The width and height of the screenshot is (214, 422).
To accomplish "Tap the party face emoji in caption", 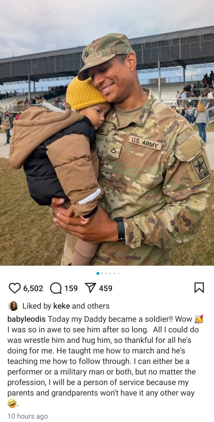I will [199, 319].
